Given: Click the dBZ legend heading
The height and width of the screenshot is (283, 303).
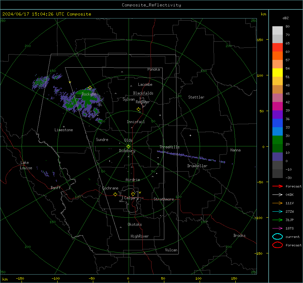Looking at the screenshot, I should (285, 18).
